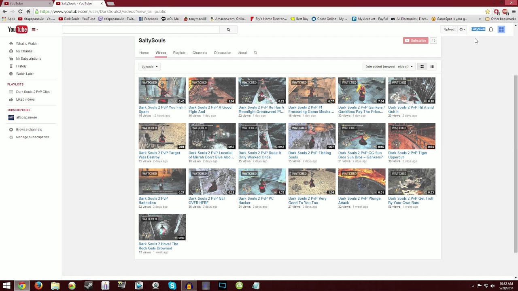This screenshot has height=291, width=518.
Task: Open Dark Souls 2 PvP PC Hacker link
Action: (256, 200)
